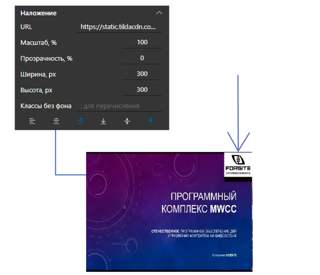Edit the Масштаб, % value field
Image resolution: width=320 pixels, height=275 pixels.
tap(142, 43)
